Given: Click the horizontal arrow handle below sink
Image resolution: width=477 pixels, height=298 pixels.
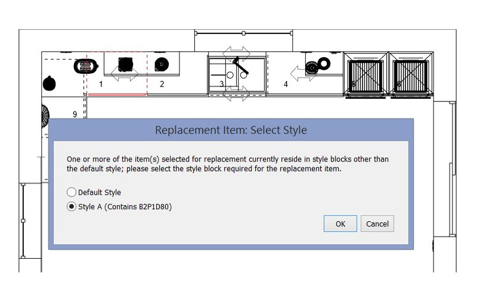Looking at the screenshot, I should [x=236, y=94].
